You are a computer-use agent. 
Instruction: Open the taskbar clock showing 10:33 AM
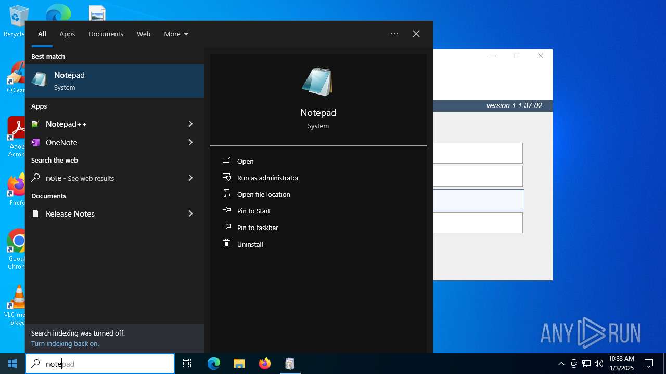(621, 364)
